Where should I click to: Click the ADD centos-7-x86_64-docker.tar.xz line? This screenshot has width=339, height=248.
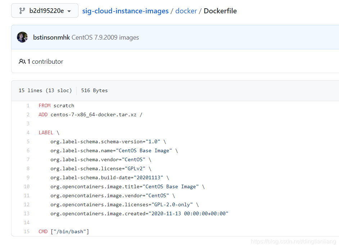[90, 114]
